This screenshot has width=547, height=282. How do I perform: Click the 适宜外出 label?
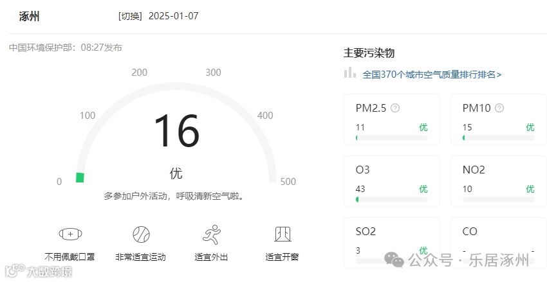211,257
